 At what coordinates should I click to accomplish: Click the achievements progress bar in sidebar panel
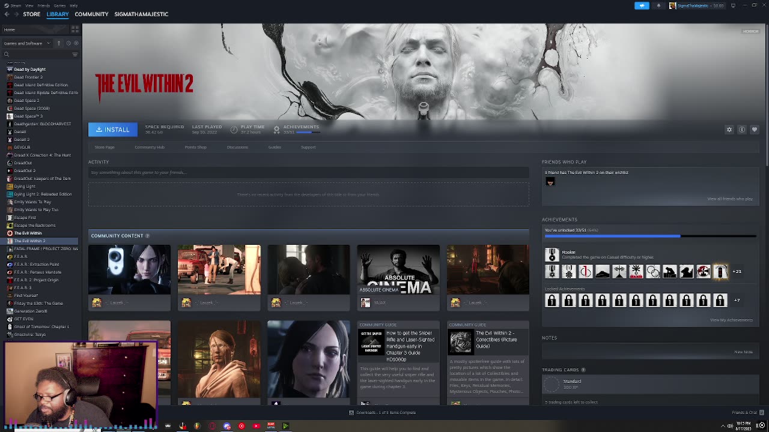[x=650, y=236]
